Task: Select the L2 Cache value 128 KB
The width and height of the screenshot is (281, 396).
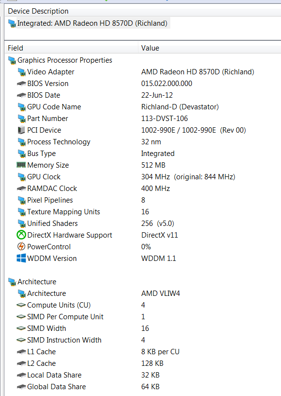Action: click(x=152, y=363)
